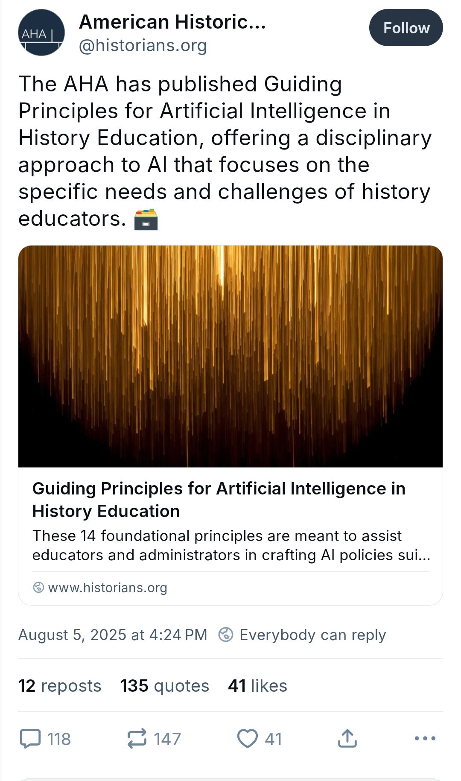Open the three-dot more options menu
The height and width of the screenshot is (781, 461).
(x=425, y=738)
